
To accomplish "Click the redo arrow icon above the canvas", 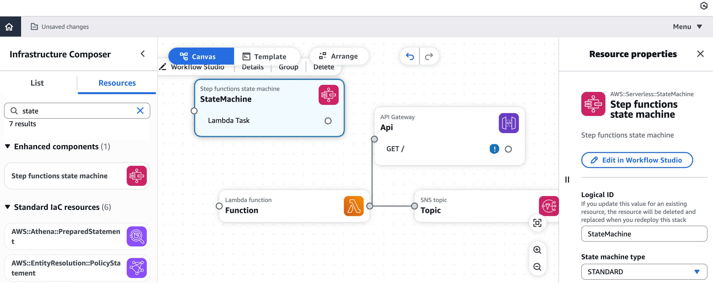I will point(429,56).
